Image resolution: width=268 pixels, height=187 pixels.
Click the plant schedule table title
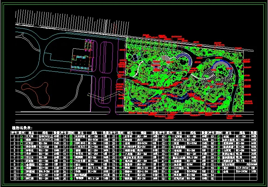22,128
